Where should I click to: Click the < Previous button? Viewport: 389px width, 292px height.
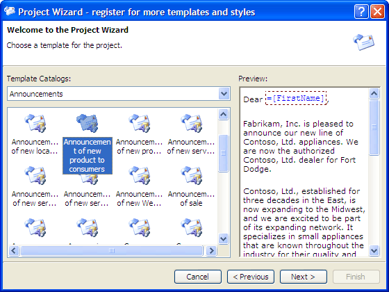pyautogui.click(x=251, y=277)
